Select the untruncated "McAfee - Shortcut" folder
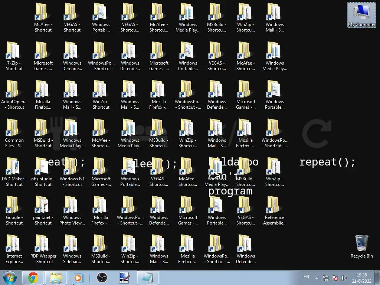The height and width of the screenshot is (285, 380). [x=43, y=18]
